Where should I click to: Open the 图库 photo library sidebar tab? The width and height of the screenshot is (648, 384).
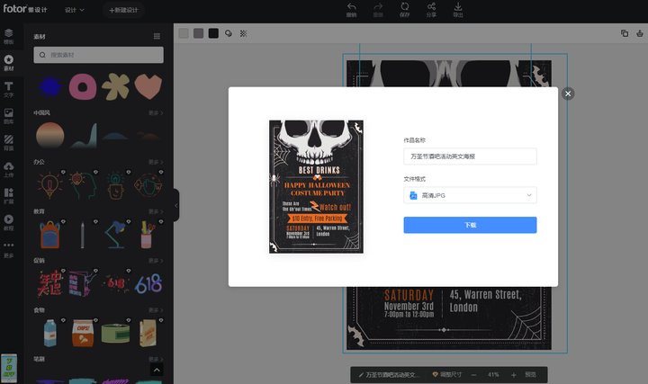9,114
